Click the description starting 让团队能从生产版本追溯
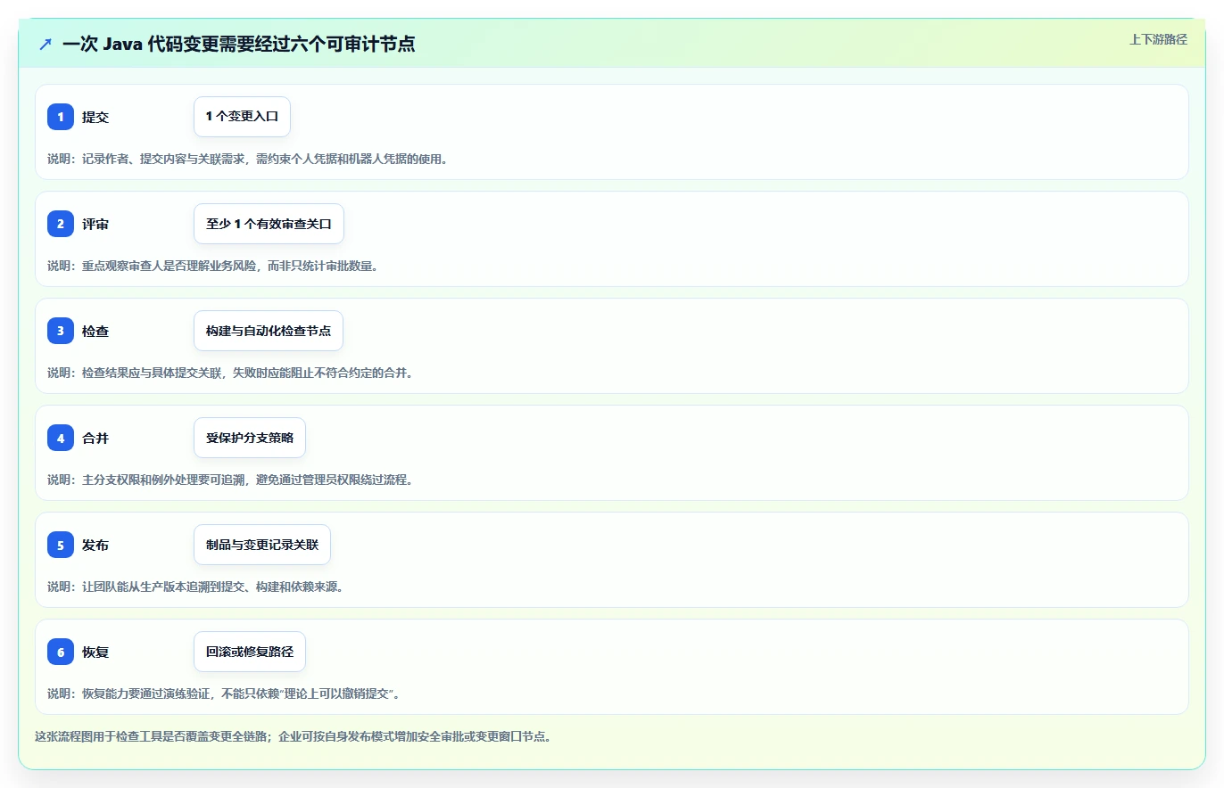This screenshot has width=1224, height=788. (195, 587)
